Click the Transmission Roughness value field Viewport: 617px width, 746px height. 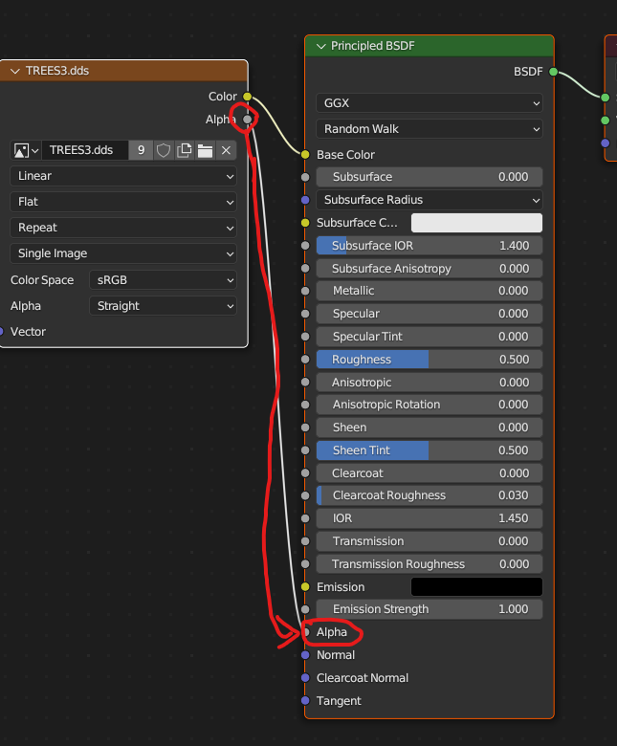tap(430, 564)
